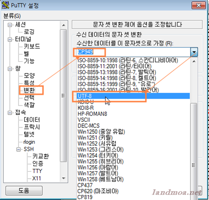Click category tree scroll up arrow

[64, 25]
